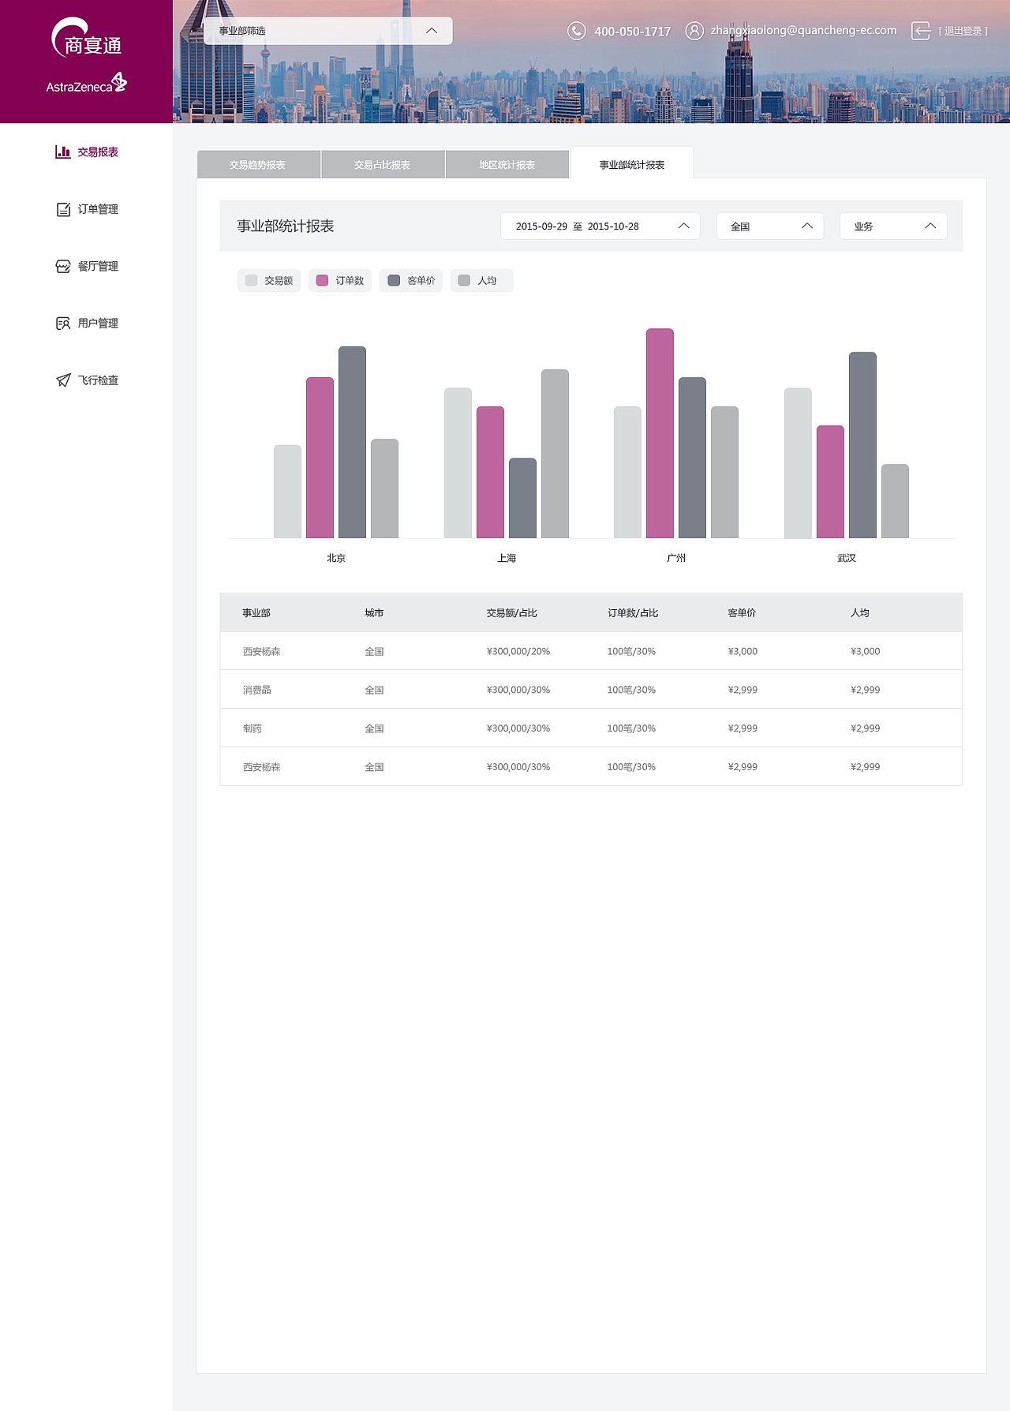Image resolution: width=1010 pixels, height=1411 pixels.
Task: Switch to the 地区统计报表 tab
Action: tap(507, 164)
